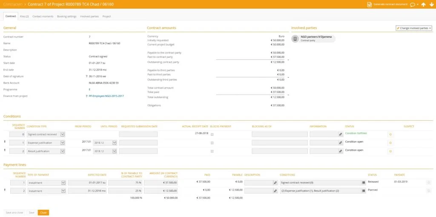
Task: Go to previous contract with up arrow
Action: 424,4
